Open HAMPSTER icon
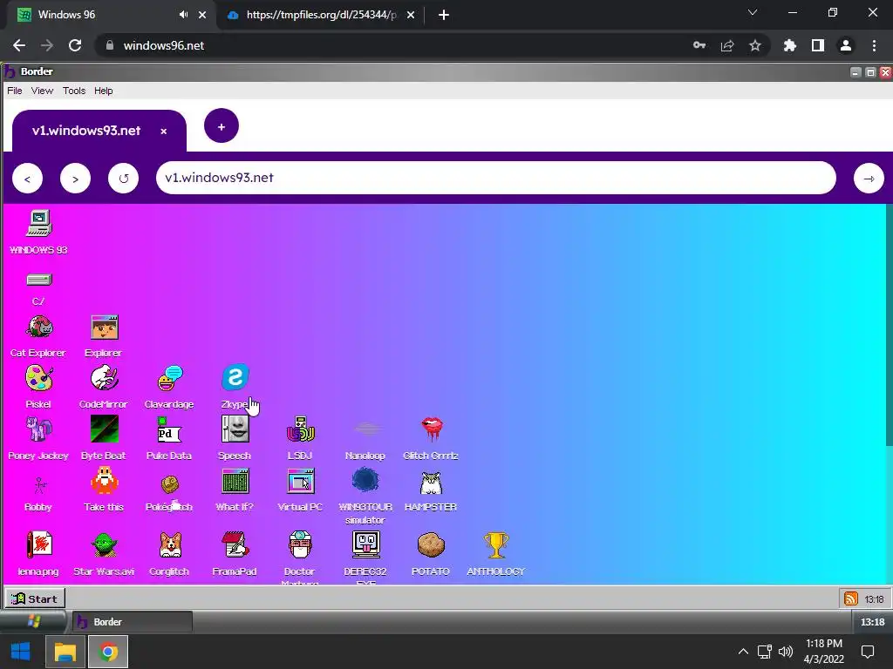 point(431,483)
